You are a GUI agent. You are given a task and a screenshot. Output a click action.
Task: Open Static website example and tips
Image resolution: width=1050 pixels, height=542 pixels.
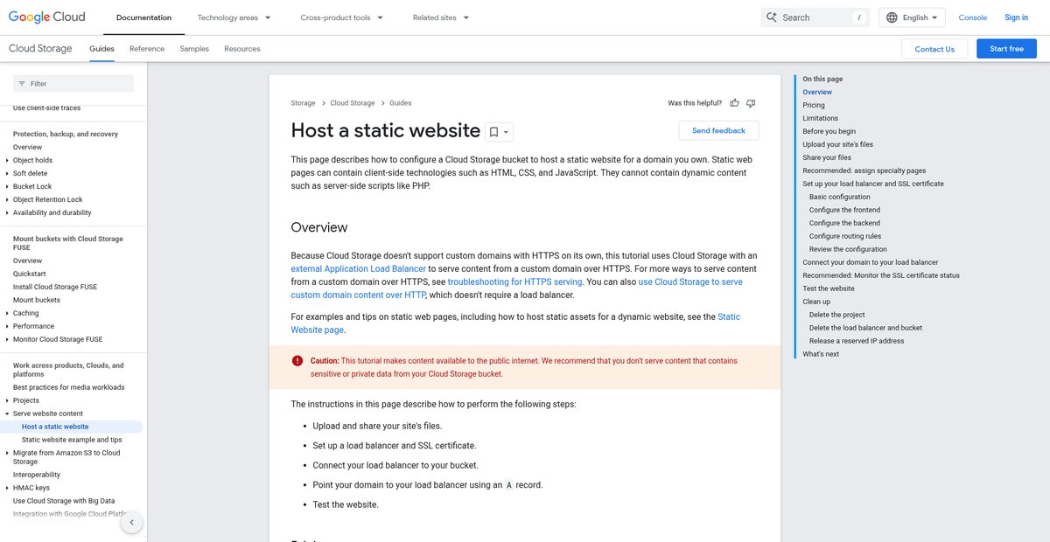72,441
